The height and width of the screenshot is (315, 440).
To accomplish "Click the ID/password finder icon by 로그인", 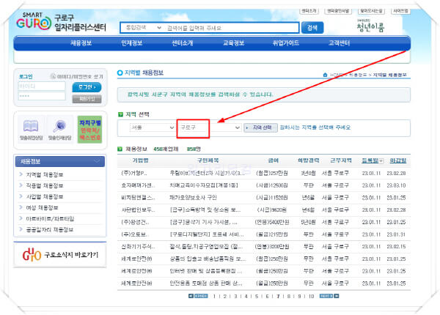I will [x=53, y=76].
